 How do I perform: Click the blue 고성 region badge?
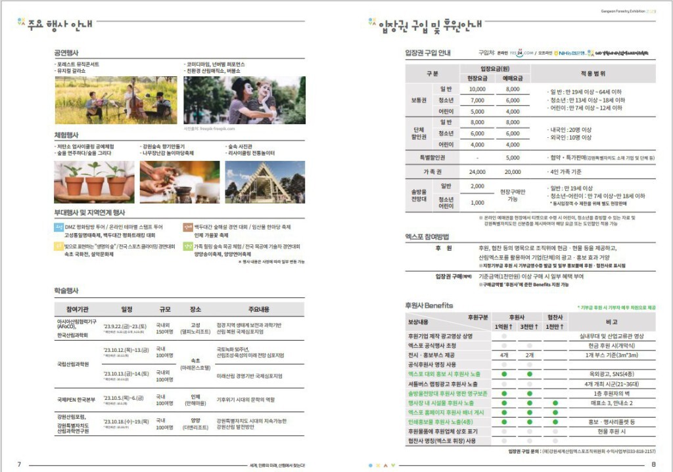click(x=58, y=226)
